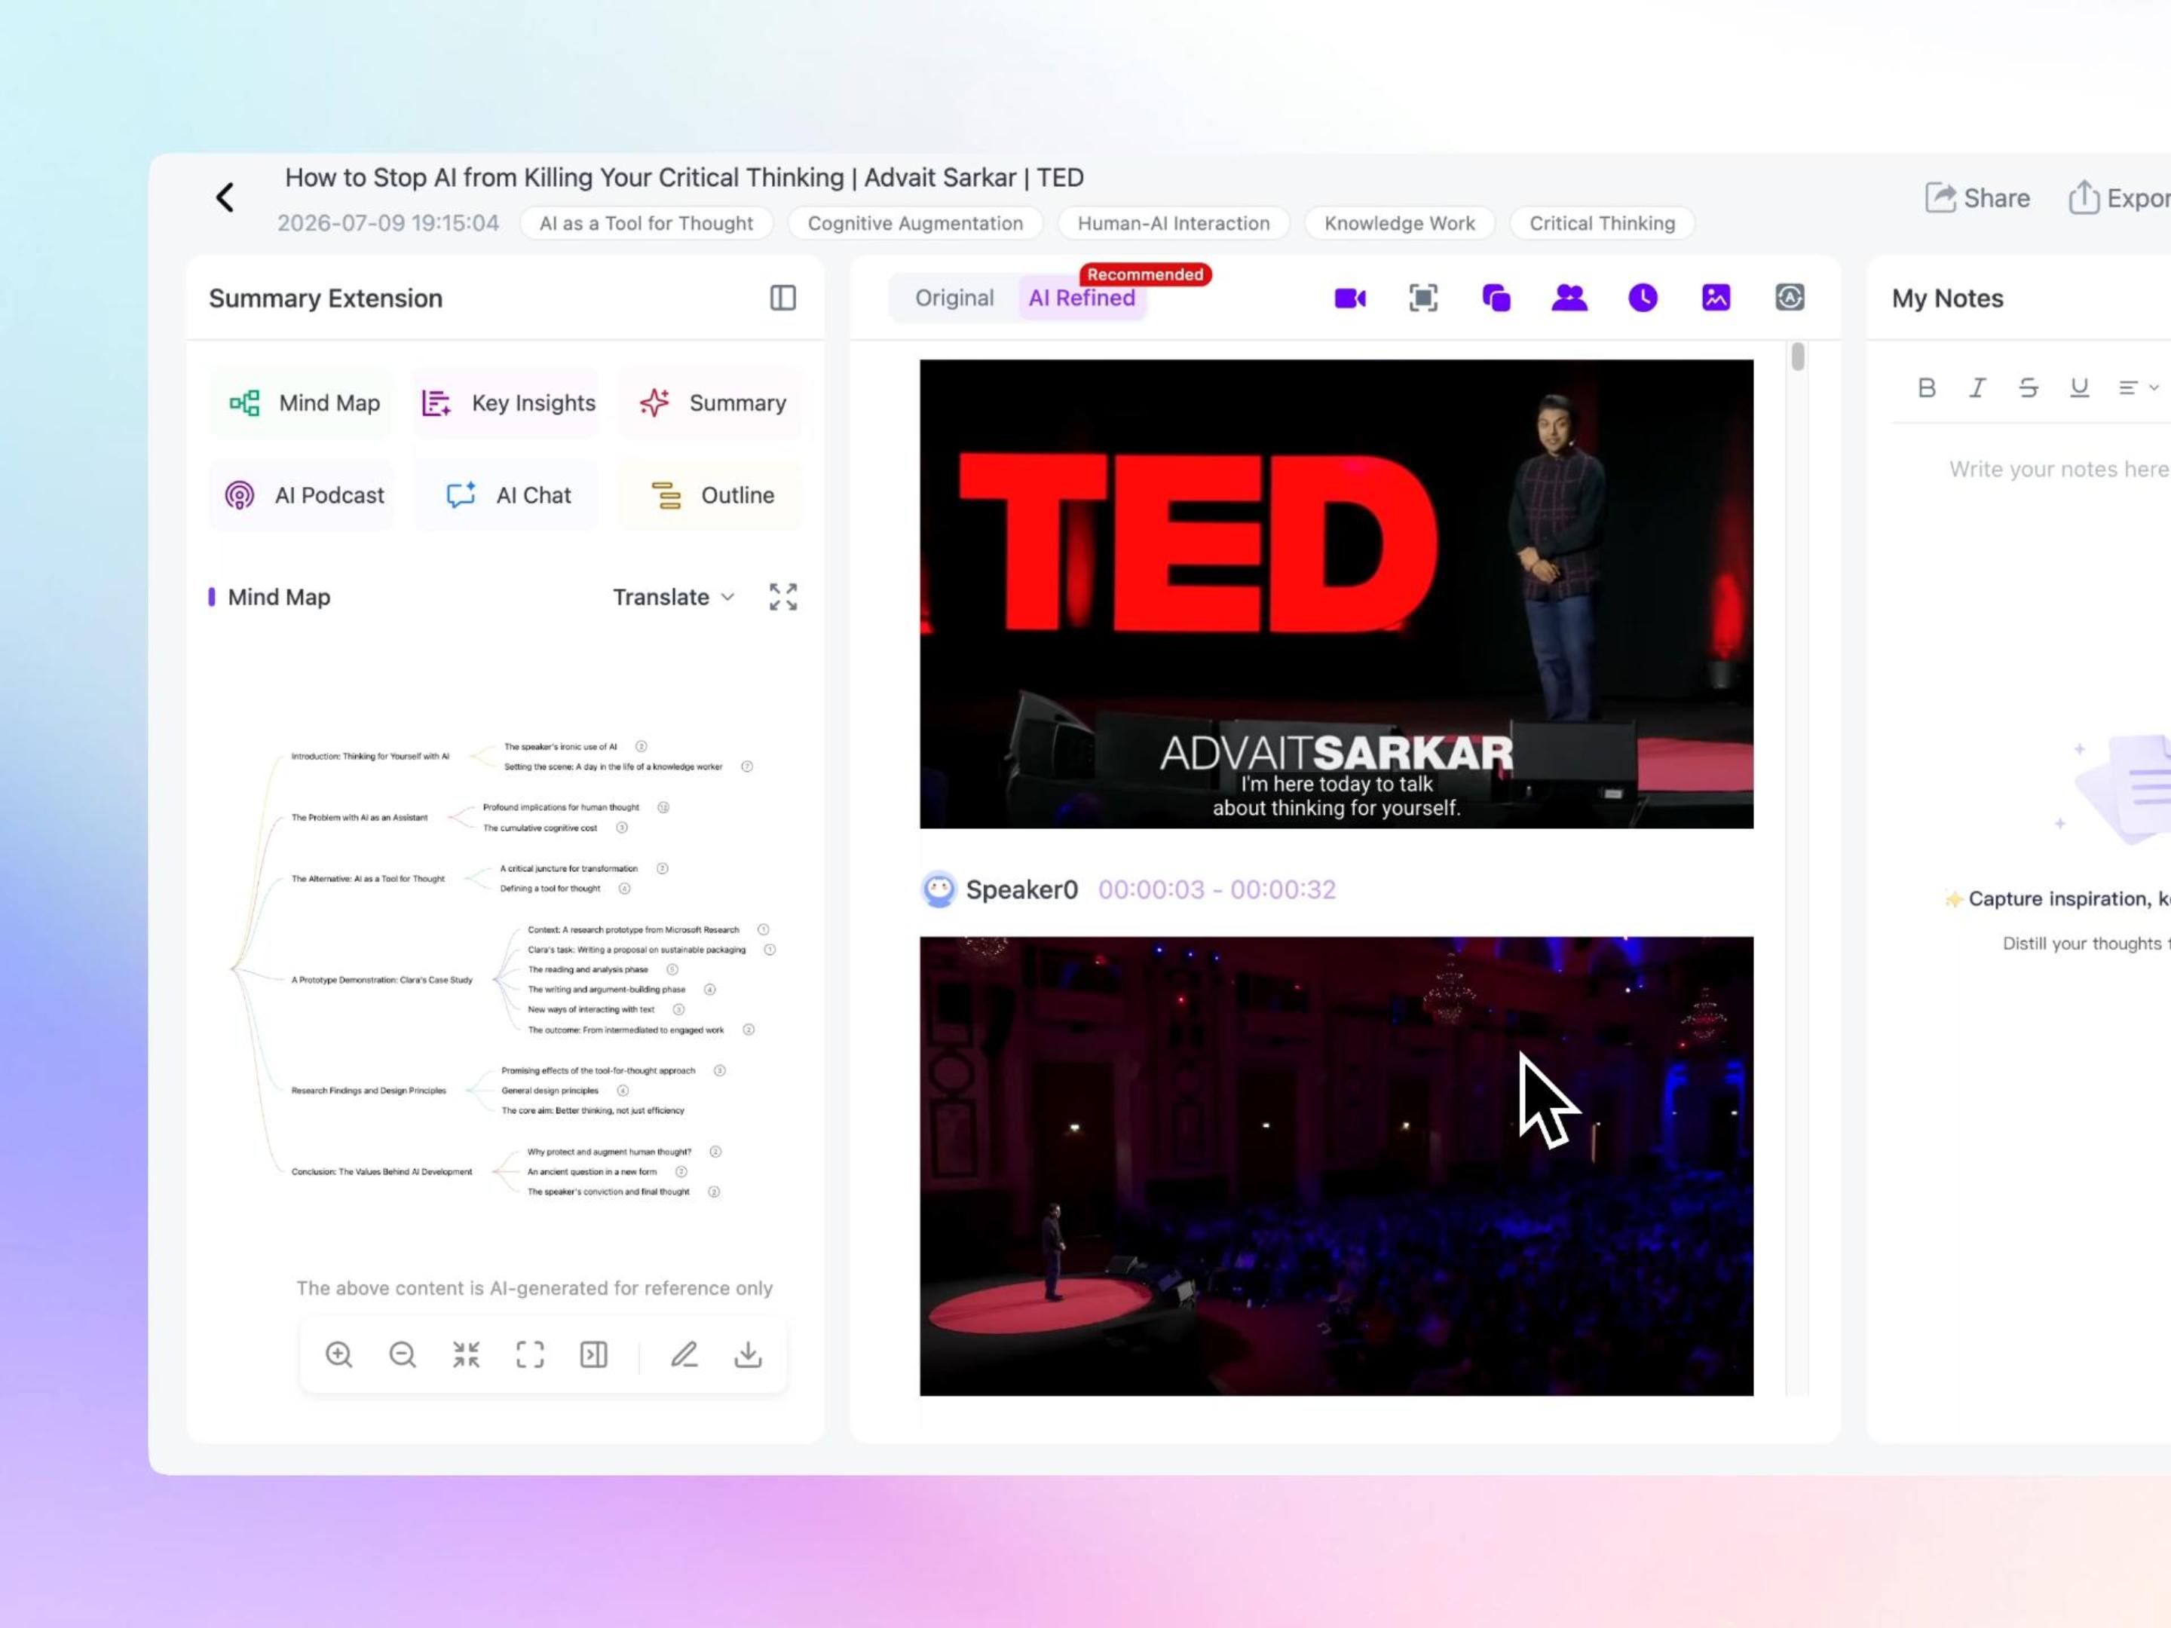Select 'Research Findings and Design Principles' node

(x=368, y=1091)
